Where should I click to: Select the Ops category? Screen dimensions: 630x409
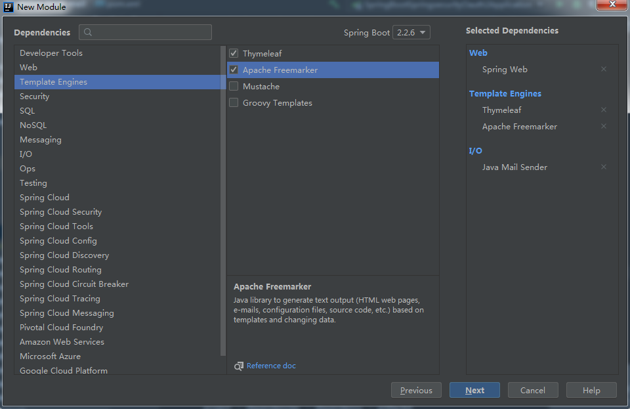pyautogui.click(x=117, y=169)
